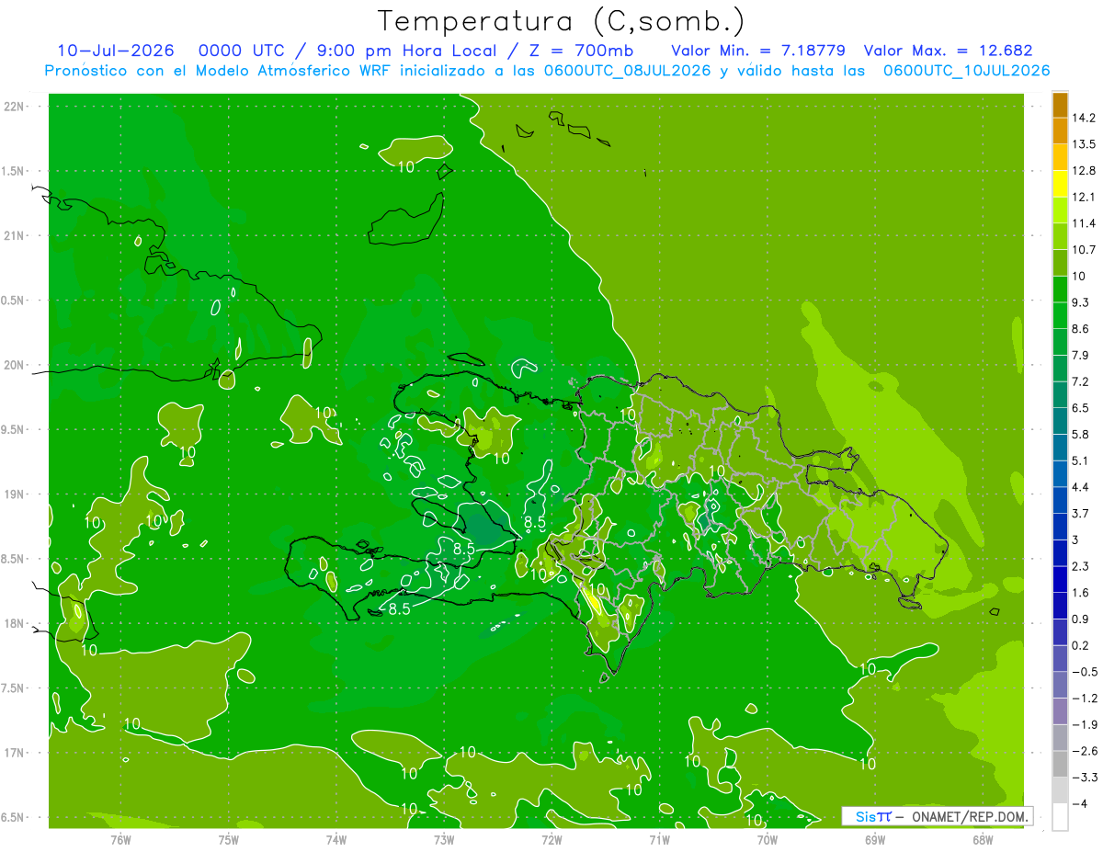
Task: Click the "68W" longitude axis label
Action: coord(983,839)
